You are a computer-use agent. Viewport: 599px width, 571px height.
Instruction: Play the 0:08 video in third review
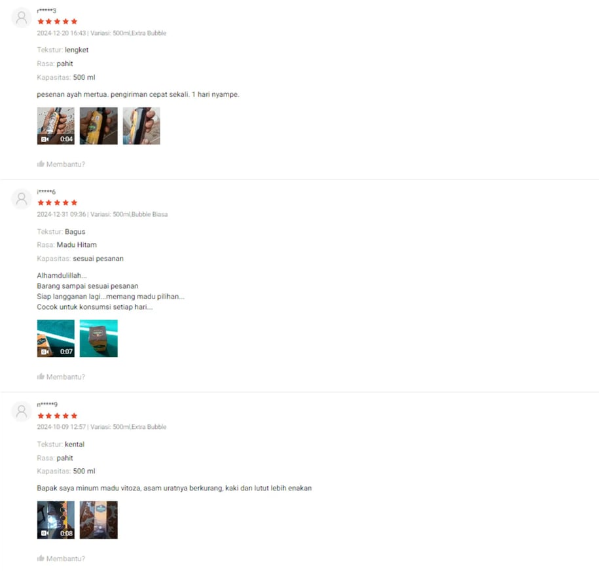click(56, 520)
